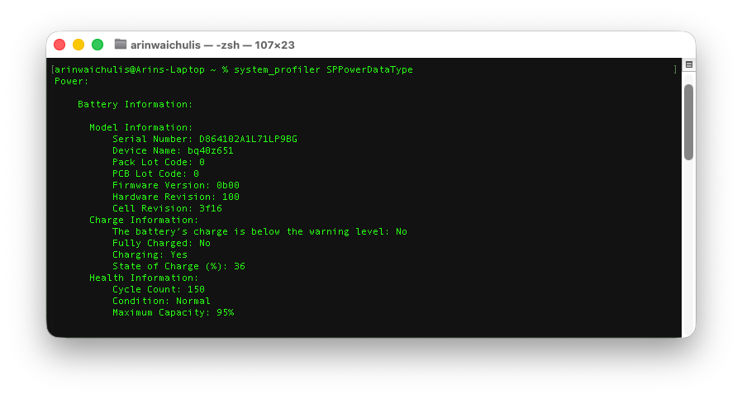Click the vertical scrollbar thumb

click(688, 121)
